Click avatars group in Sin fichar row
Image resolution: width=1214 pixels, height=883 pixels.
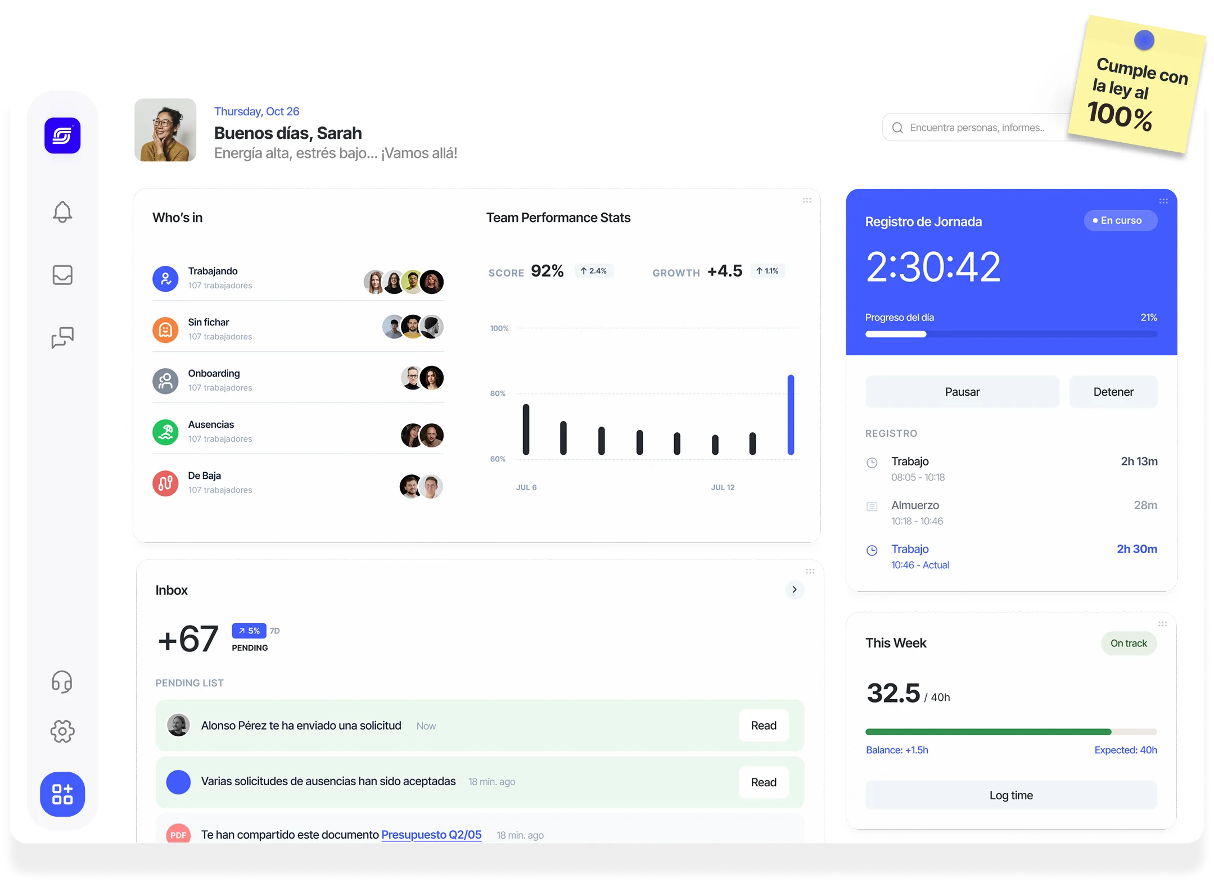click(413, 327)
